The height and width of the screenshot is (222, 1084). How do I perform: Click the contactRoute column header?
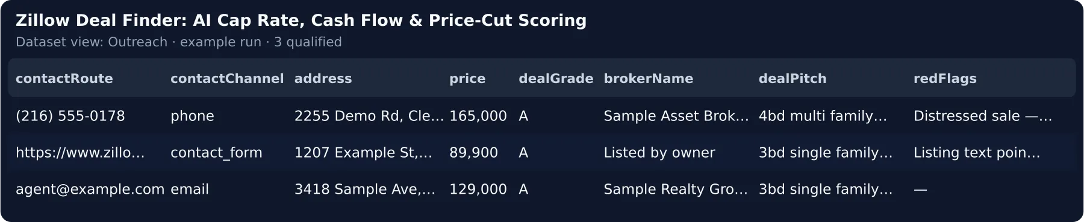(64, 79)
